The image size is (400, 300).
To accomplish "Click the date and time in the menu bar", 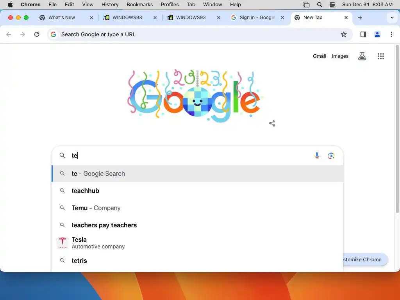I will pos(367,5).
